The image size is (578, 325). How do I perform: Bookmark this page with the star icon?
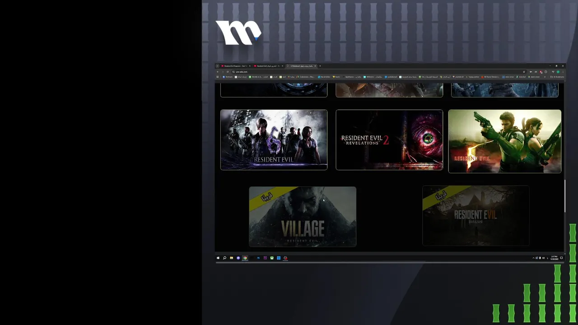coord(524,72)
